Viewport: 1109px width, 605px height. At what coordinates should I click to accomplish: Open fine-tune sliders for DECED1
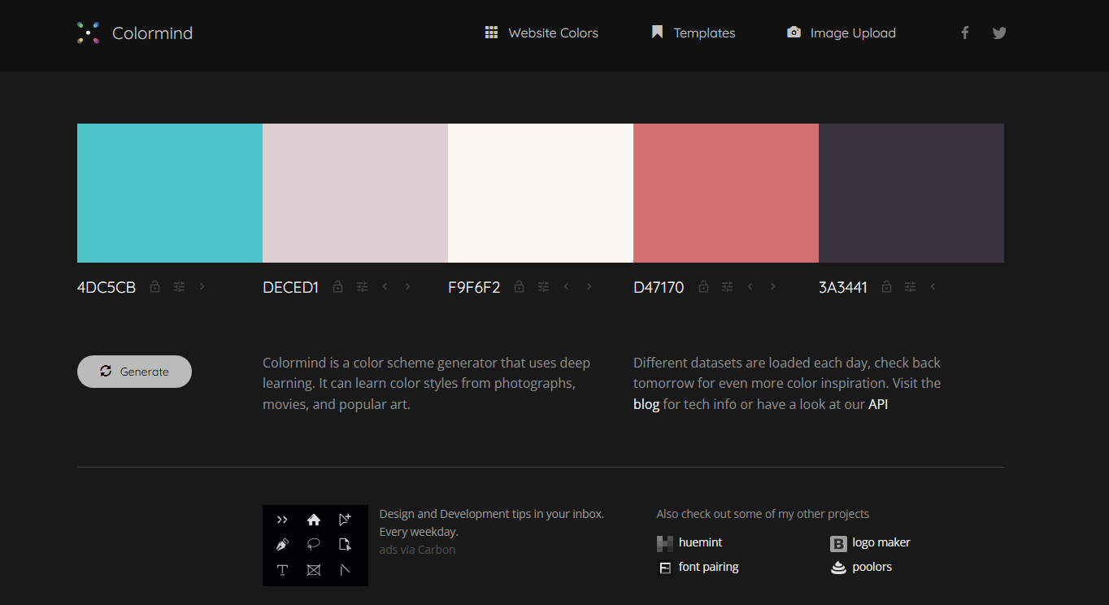362,286
